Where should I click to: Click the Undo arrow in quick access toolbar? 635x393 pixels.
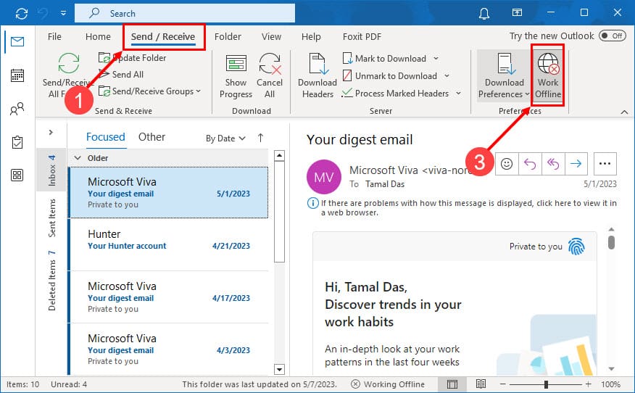(x=43, y=13)
